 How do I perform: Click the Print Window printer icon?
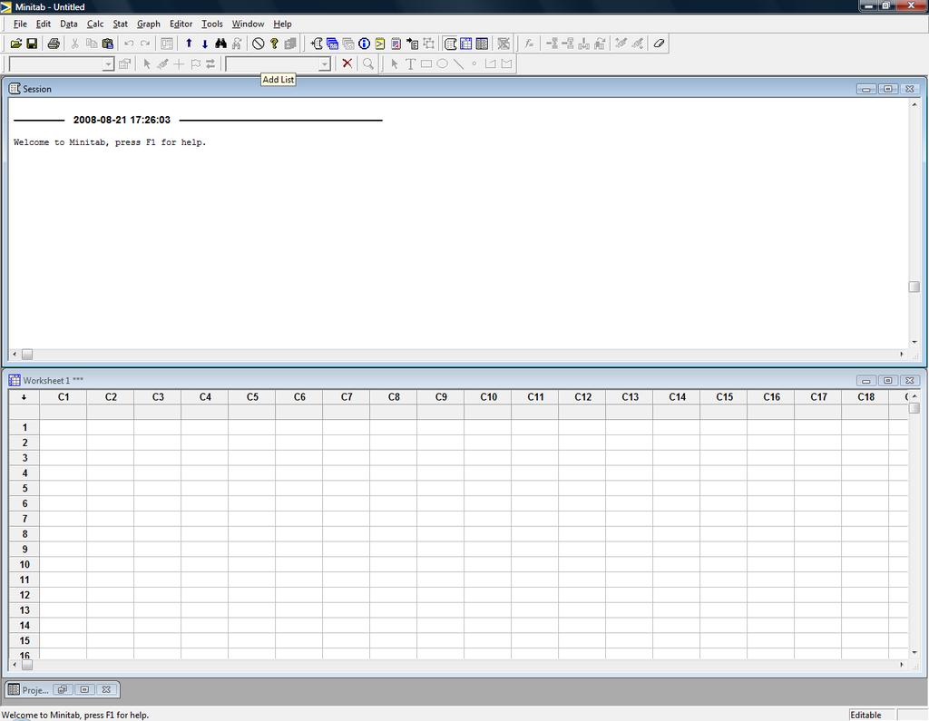tap(54, 44)
